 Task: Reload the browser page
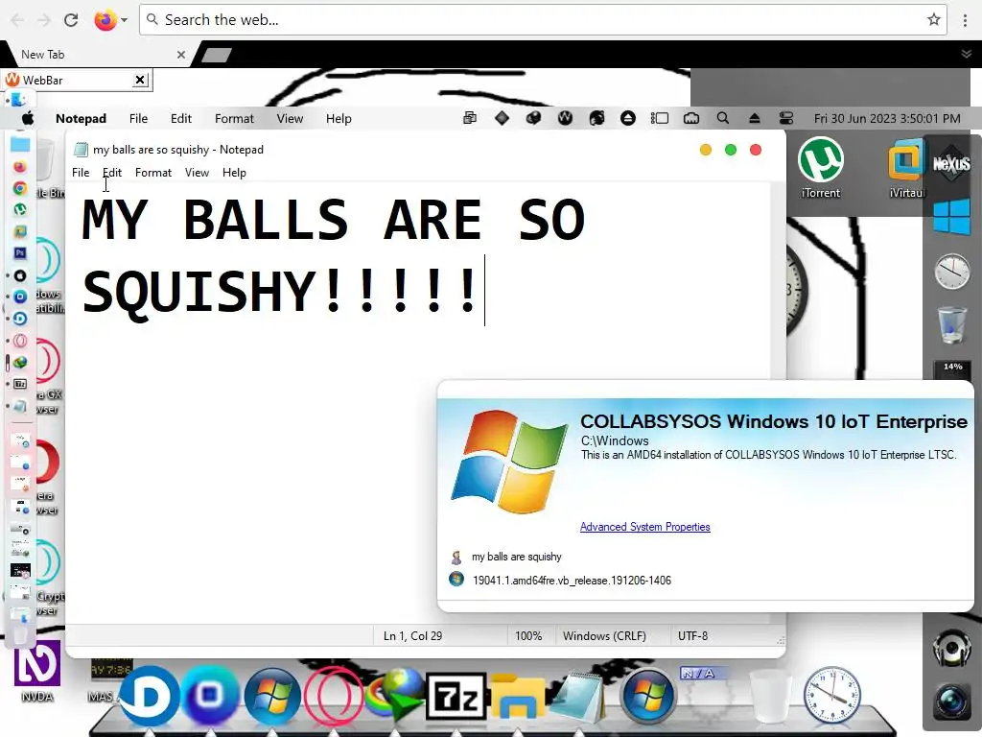(71, 20)
